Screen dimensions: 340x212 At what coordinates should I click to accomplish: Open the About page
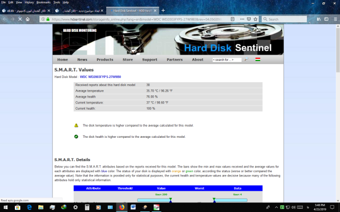click(198, 59)
